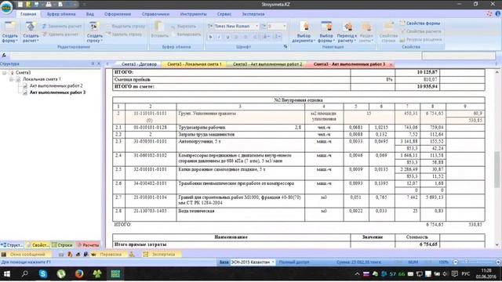Select Акт выполненных работ 3 in tree
Viewport: 502px width, 282px height.
click(x=57, y=92)
